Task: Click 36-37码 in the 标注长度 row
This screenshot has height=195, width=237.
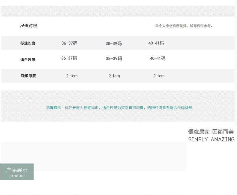Action: tap(69, 43)
